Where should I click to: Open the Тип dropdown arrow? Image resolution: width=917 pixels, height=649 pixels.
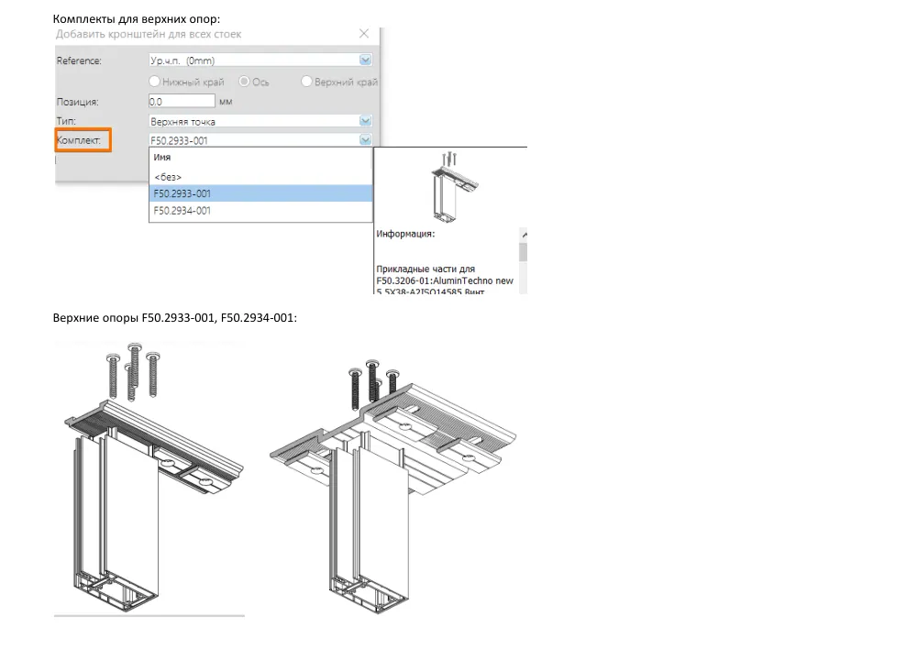point(366,120)
